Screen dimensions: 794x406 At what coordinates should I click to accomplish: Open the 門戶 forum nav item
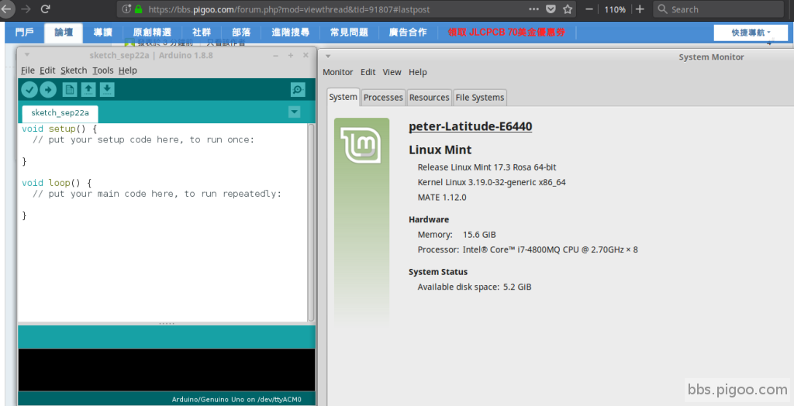24,33
